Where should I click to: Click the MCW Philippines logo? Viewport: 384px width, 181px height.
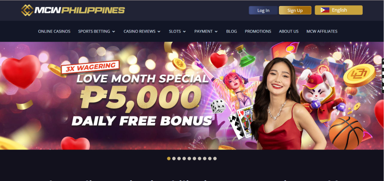73,10
